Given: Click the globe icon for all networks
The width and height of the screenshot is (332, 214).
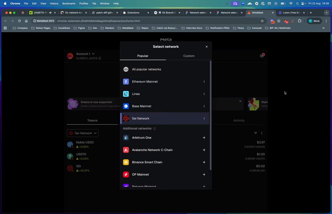Looking at the screenshot, I should [126, 69].
